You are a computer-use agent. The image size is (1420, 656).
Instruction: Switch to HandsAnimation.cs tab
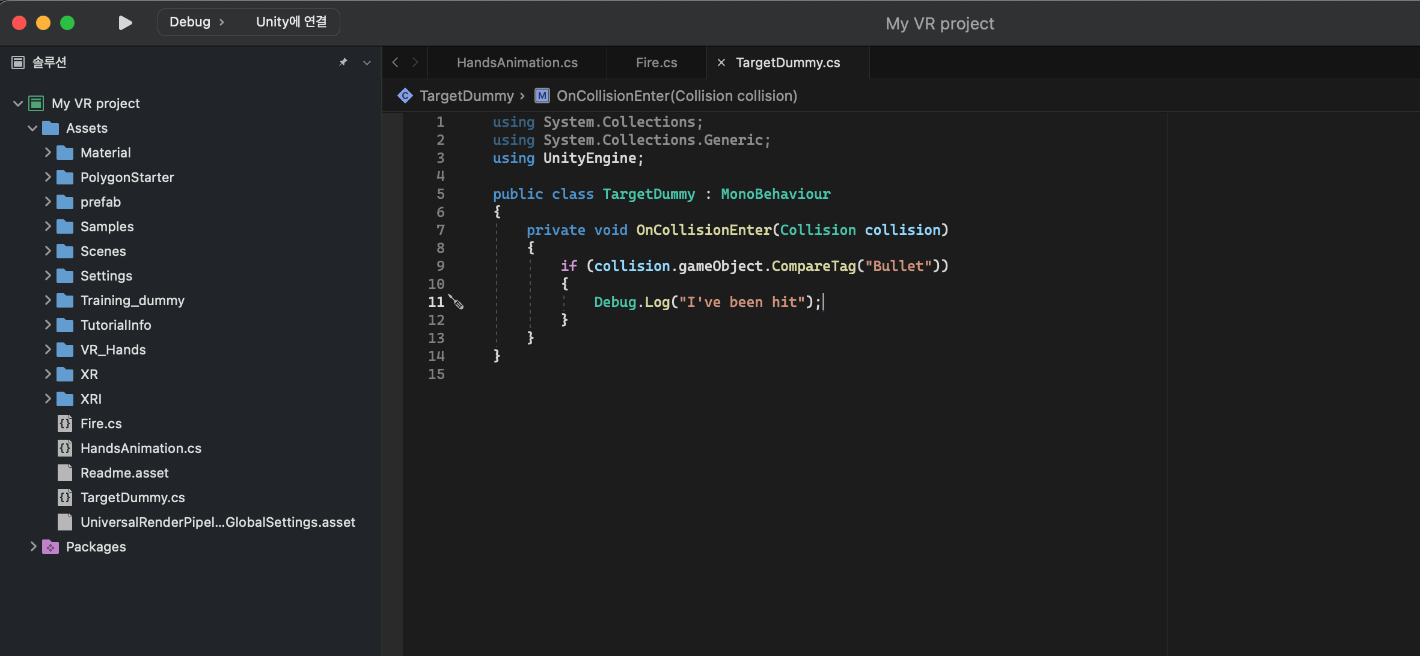point(517,62)
